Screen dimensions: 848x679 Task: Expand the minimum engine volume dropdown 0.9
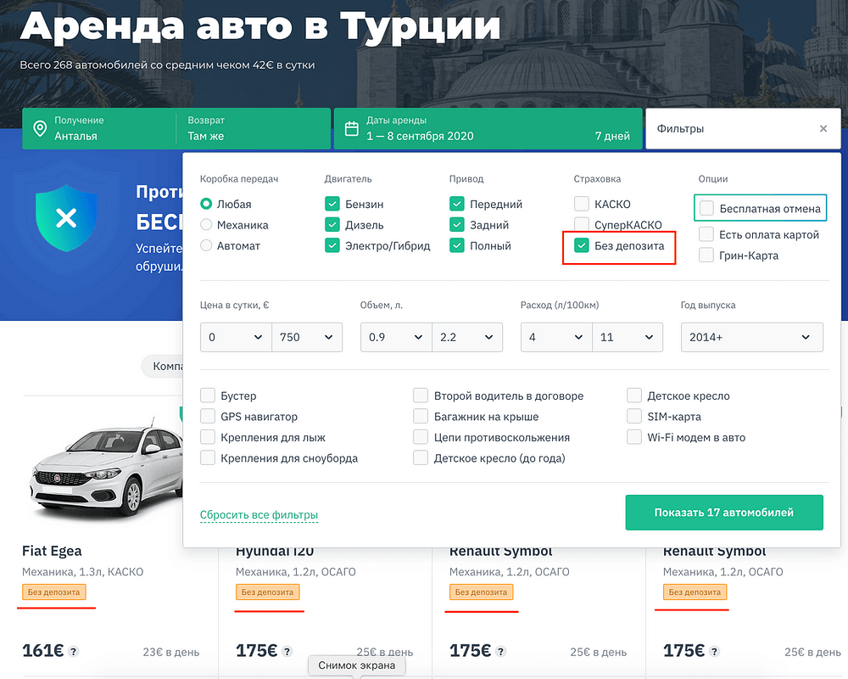pyautogui.click(x=395, y=337)
